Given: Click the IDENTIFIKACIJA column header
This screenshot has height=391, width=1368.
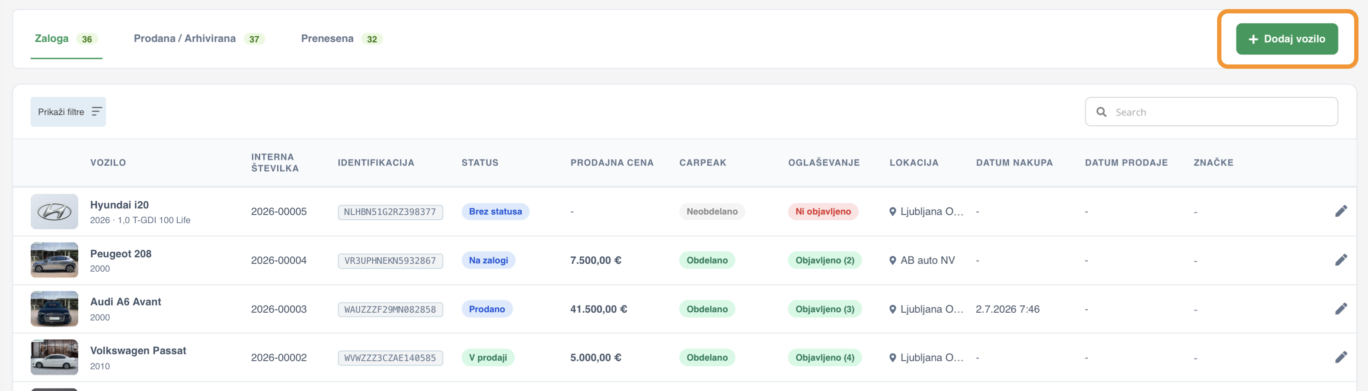Looking at the screenshot, I should point(376,163).
